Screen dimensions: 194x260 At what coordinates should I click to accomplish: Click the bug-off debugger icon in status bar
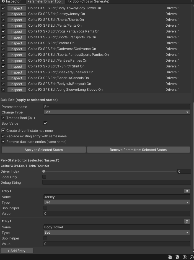[170, 257]
